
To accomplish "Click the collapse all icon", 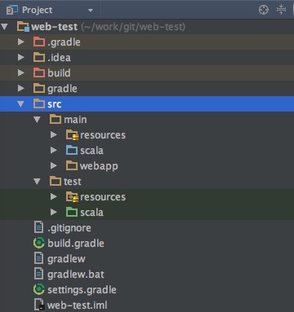I will (x=281, y=10).
